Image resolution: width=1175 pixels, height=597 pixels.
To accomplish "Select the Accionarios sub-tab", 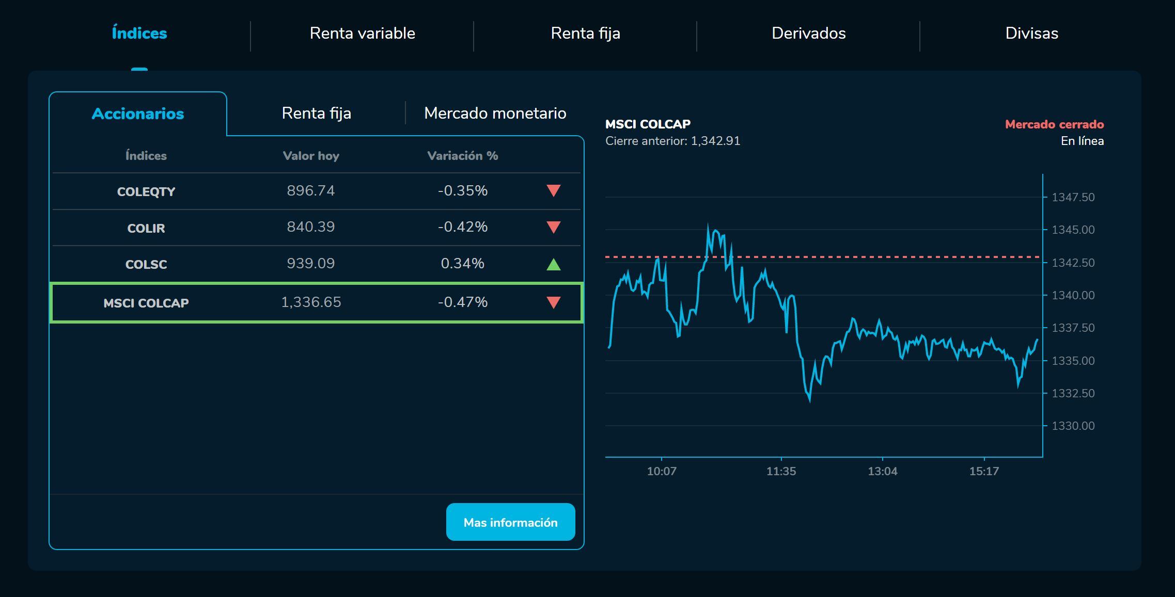I will [137, 114].
